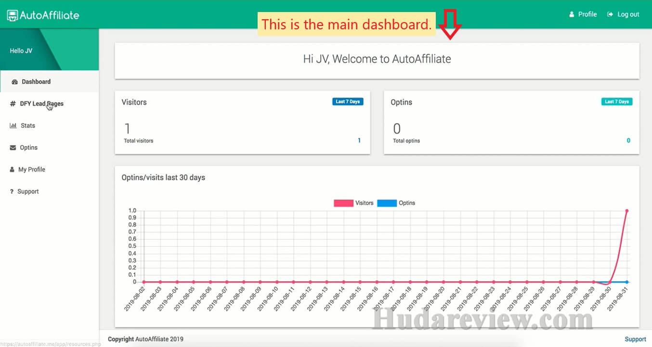Image resolution: width=652 pixels, height=347 pixels.
Task: Click visitor data point at 2019-08-31 peak
Action: tap(627, 211)
